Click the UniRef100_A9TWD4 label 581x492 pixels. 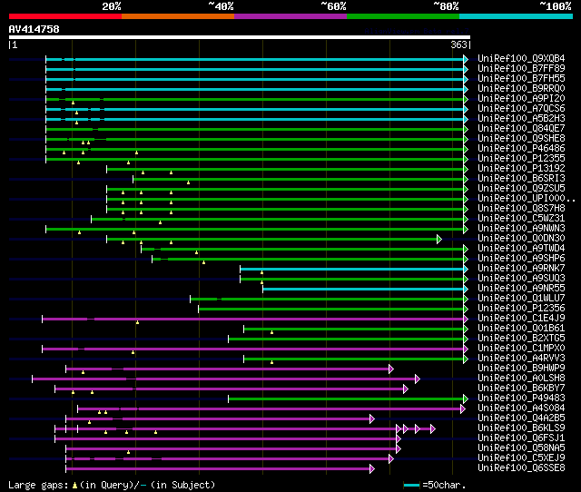[521, 249]
